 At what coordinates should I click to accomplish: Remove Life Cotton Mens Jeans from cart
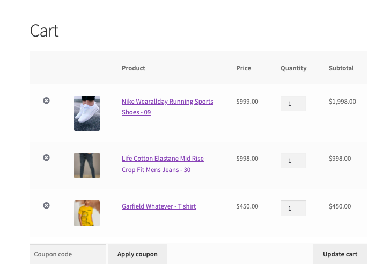[x=47, y=157]
